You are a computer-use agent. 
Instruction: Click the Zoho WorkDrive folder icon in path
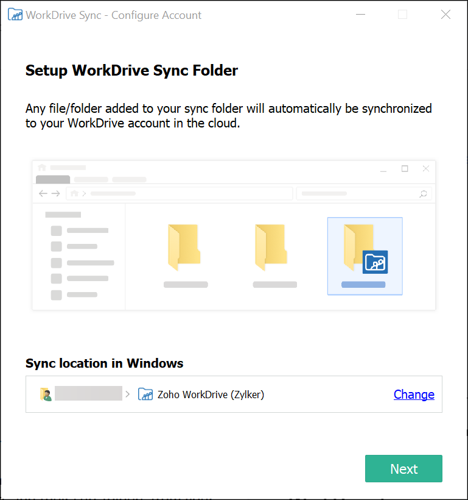coord(145,395)
